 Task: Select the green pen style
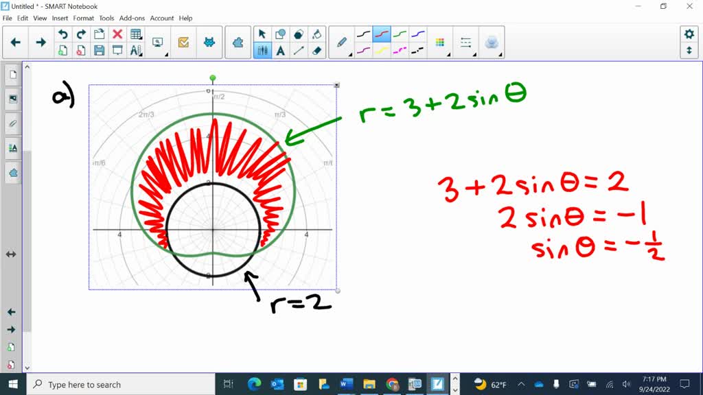[x=398, y=34]
